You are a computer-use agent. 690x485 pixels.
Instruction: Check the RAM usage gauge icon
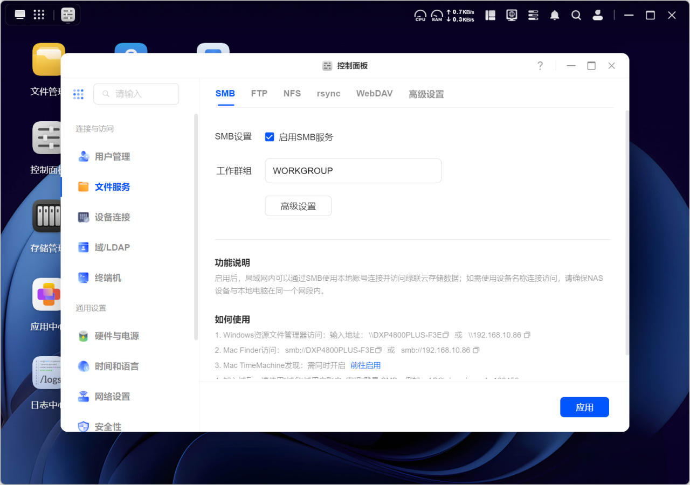(x=437, y=15)
